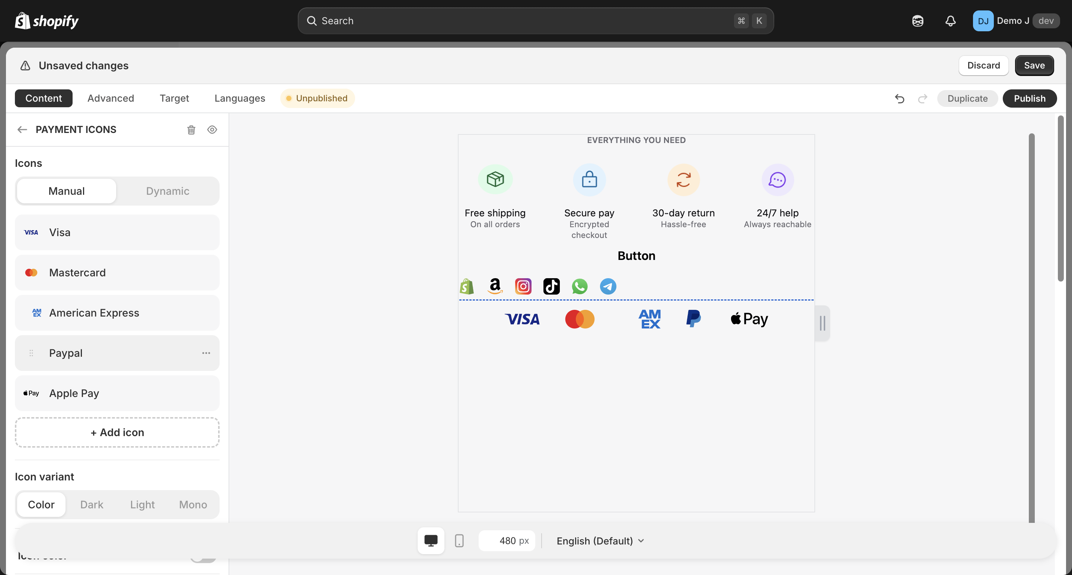The image size is (1072, 575).
Task: Select Manual icons mode
Action: coord(67,191)
